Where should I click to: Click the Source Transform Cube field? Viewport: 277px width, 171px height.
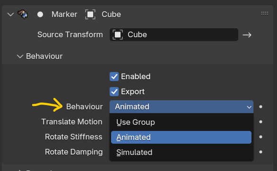pos(174,35)
